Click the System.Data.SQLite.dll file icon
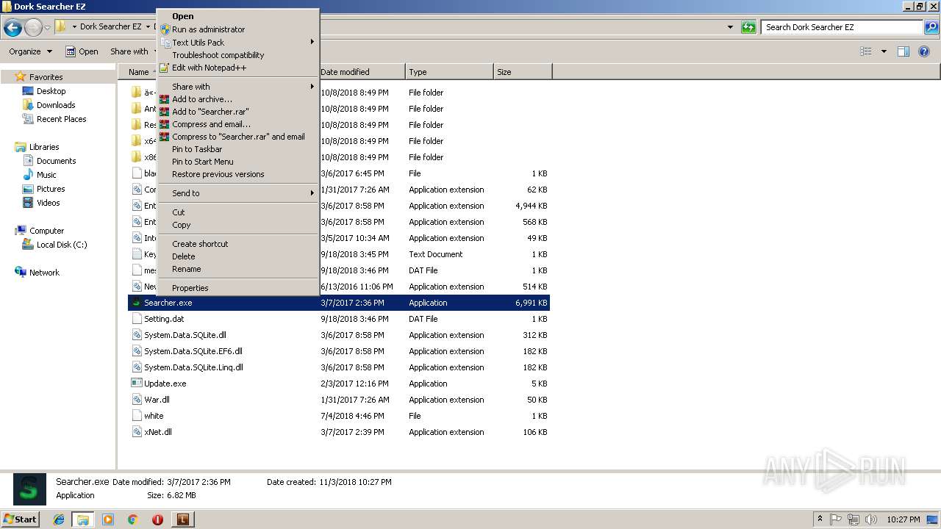This screenshot has height=529, width=941. (136, 335)
